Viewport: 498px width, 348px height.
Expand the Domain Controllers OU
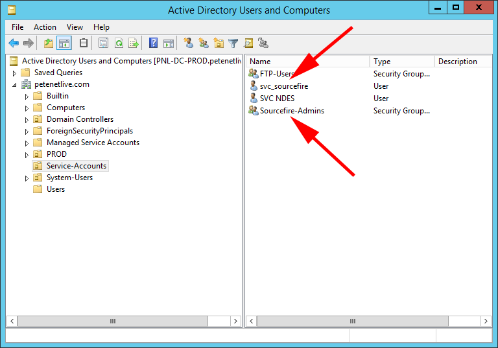(x=27, y=120)
